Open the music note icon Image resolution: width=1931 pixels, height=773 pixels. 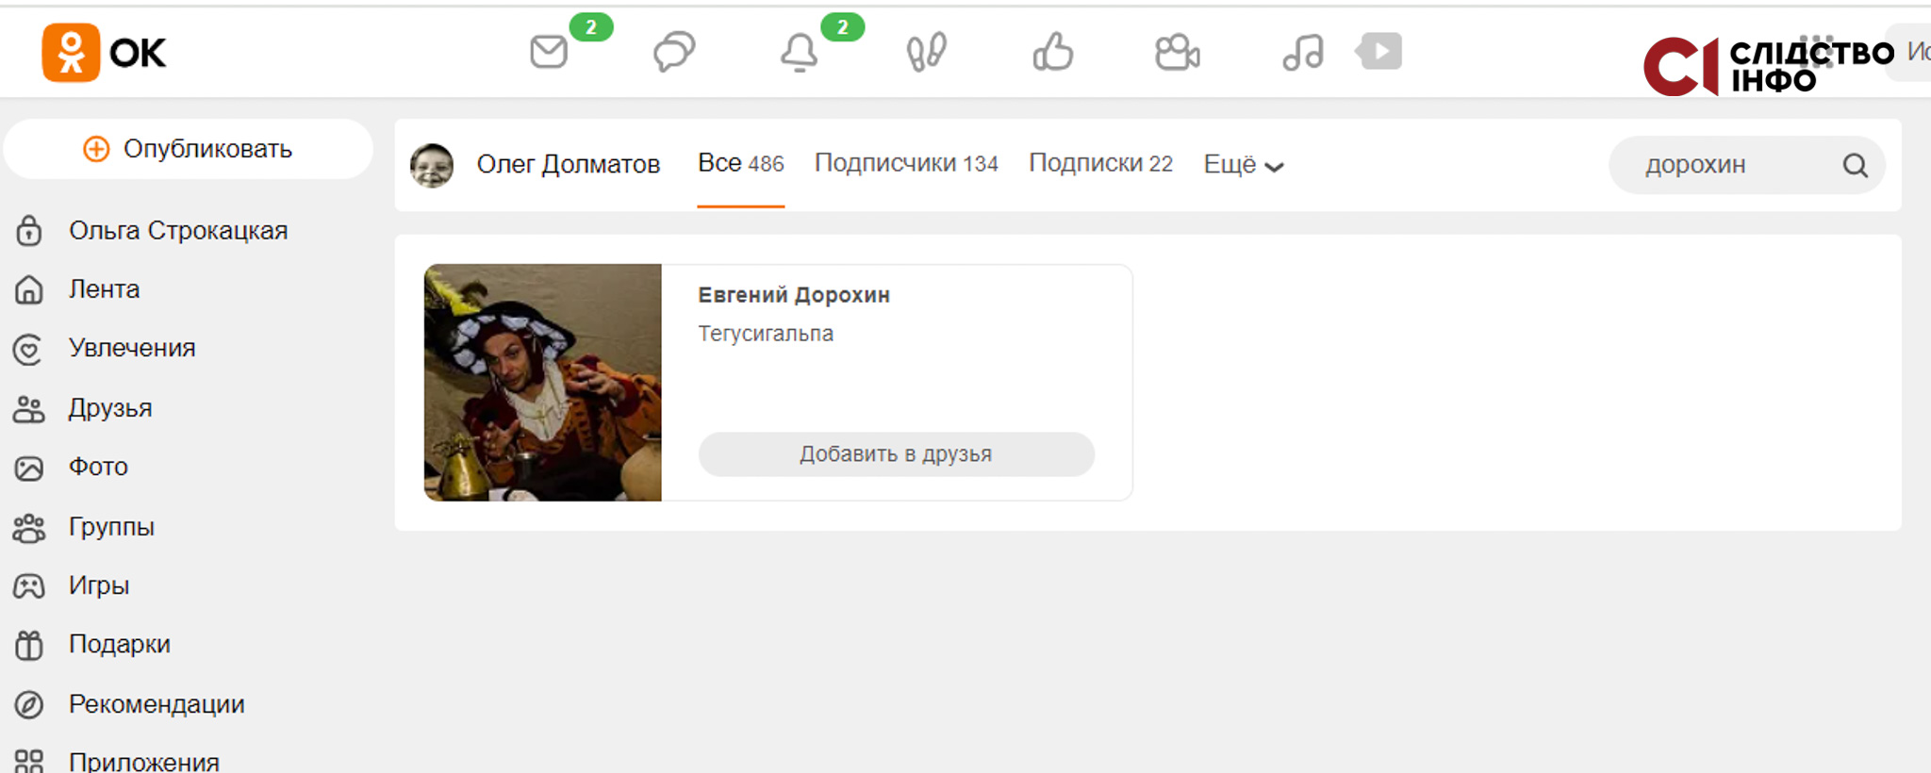[x=1303, y=53]
